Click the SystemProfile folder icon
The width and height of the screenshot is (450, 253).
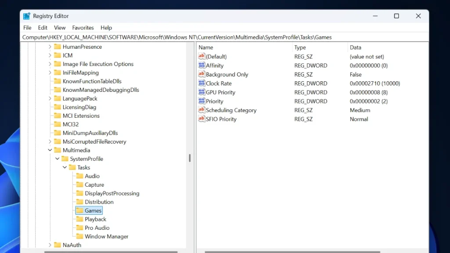pos(65,159)
